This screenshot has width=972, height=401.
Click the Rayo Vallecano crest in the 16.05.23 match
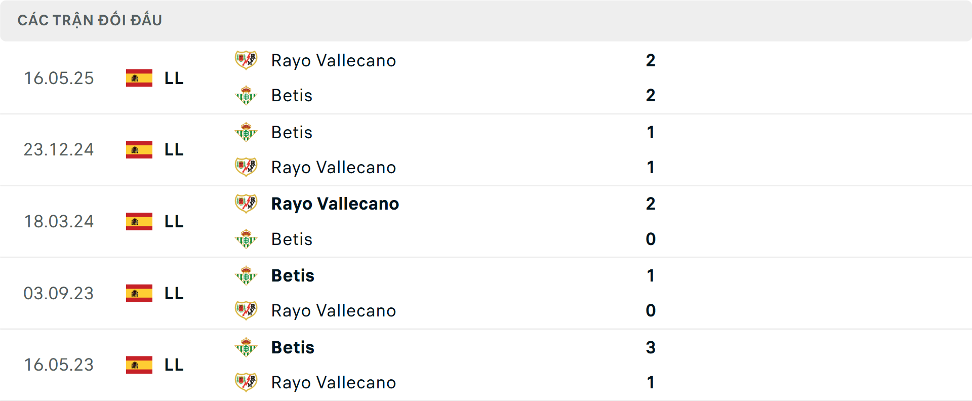[x=246, y=383]
